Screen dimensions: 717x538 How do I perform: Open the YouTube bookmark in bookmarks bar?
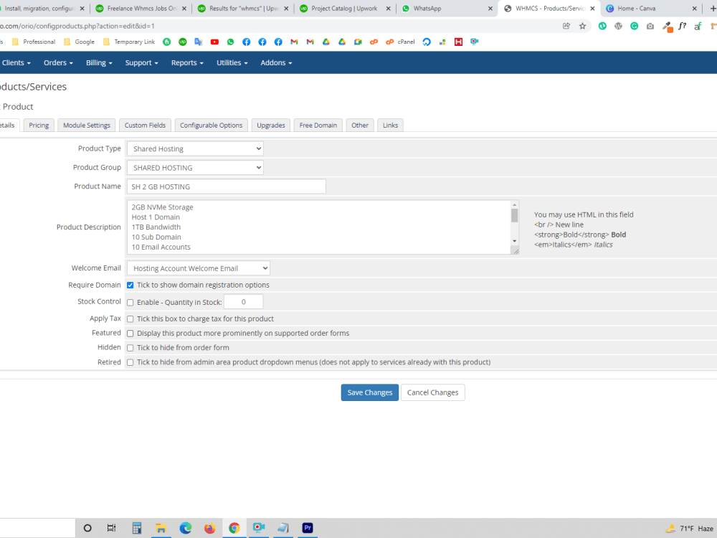(214, 42)
